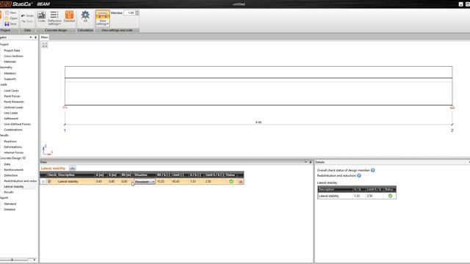Select Results under Concrete Design 1D
Viewport: 470px width, 264px height.
(x=9, y=192)
